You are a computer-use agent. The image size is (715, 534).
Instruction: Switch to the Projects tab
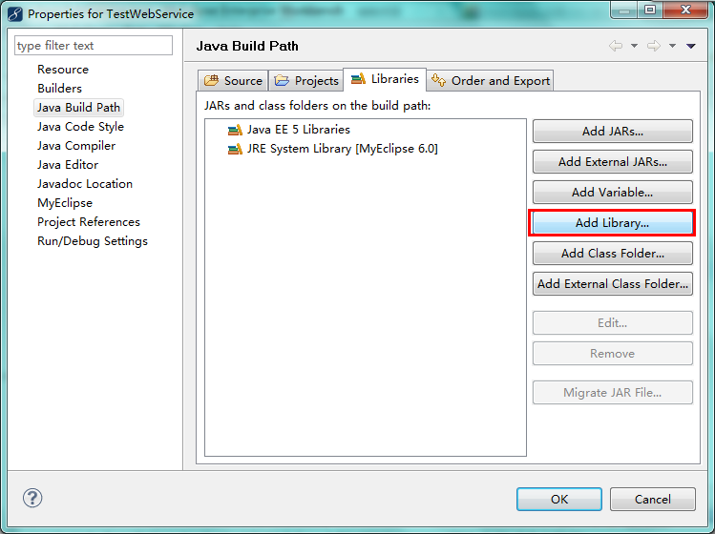pyautogui.click(x=306, y=81)
